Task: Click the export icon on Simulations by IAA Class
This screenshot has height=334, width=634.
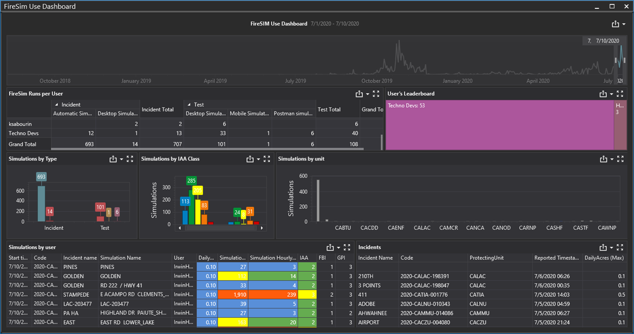Action: click(249, 158)
